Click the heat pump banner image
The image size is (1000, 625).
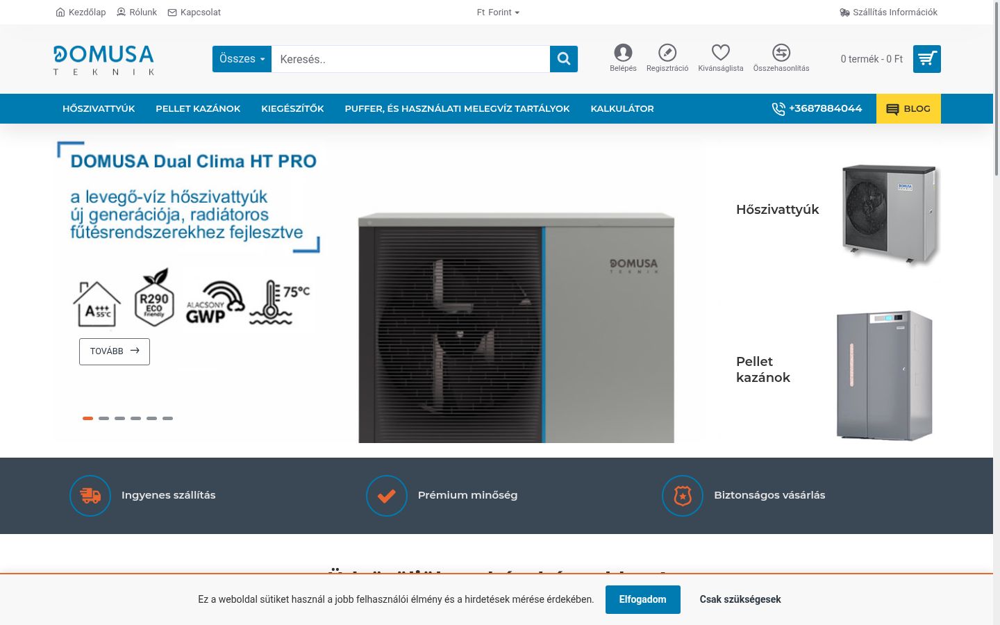point(516,326)
